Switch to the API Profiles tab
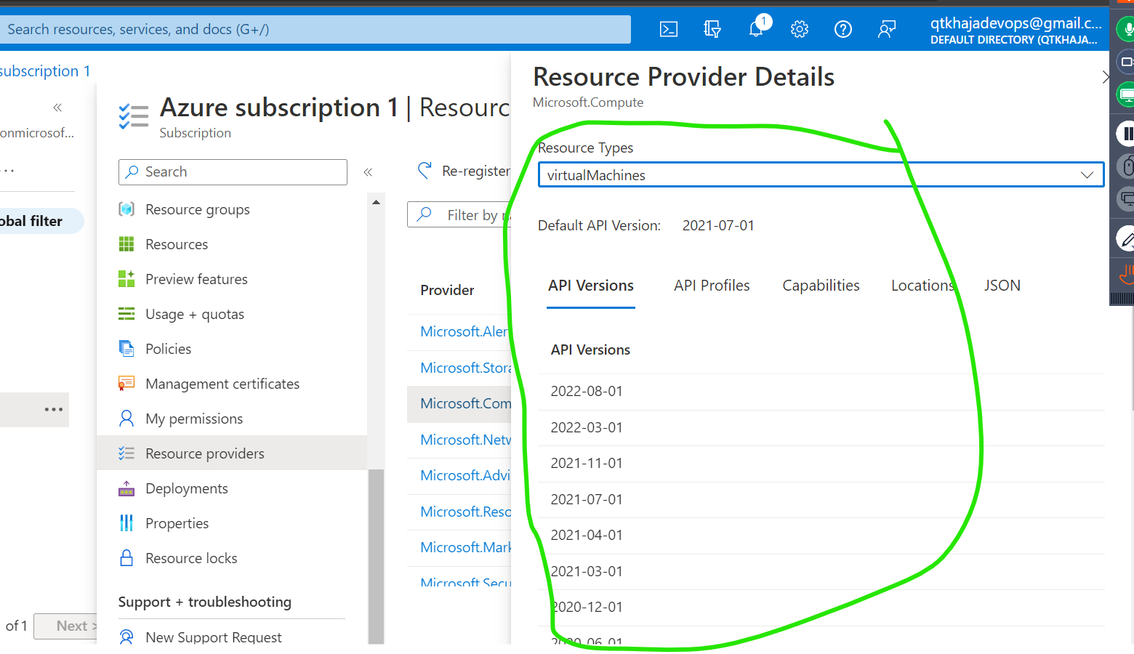Viewport: 1134px width, 654px height. [x=712, y=286]
